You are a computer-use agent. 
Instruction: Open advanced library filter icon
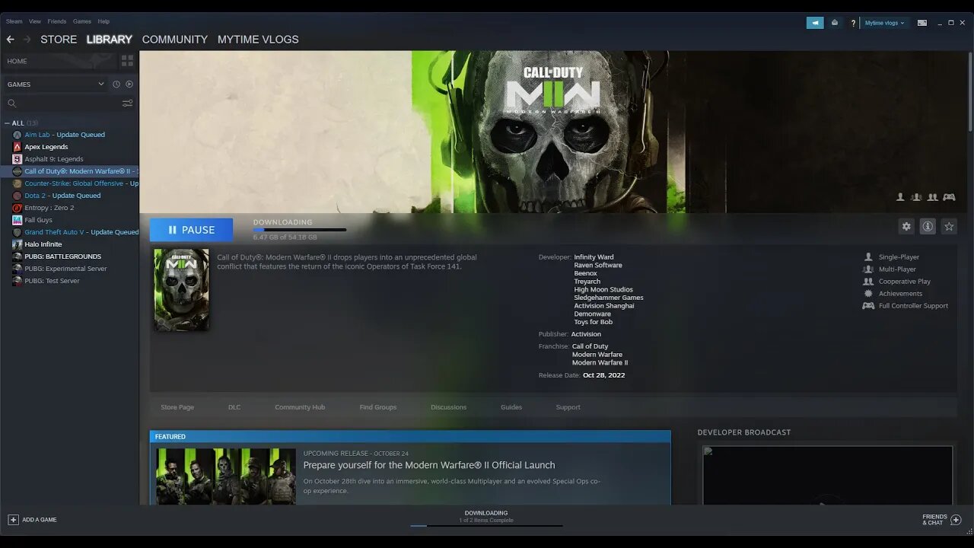[x=127, y=104]
